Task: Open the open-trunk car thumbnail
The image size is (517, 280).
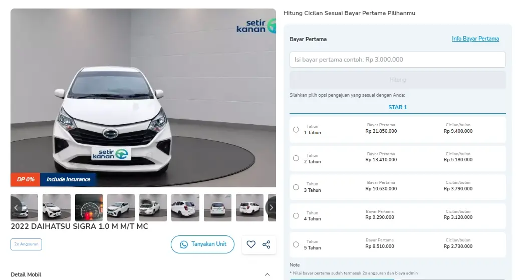Action: point(185,207)
